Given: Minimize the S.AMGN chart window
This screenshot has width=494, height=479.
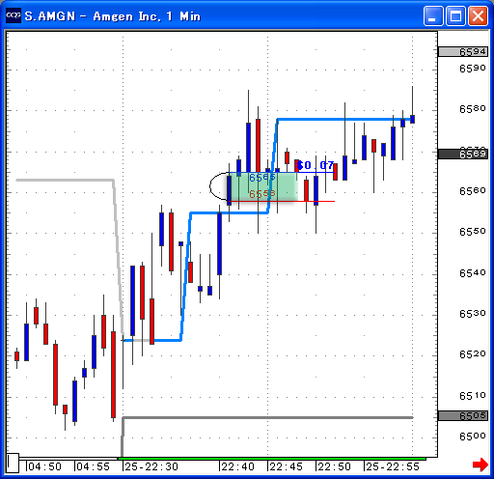Looking at the screenshot, I should pyautogui.click(x=433, y=15).
